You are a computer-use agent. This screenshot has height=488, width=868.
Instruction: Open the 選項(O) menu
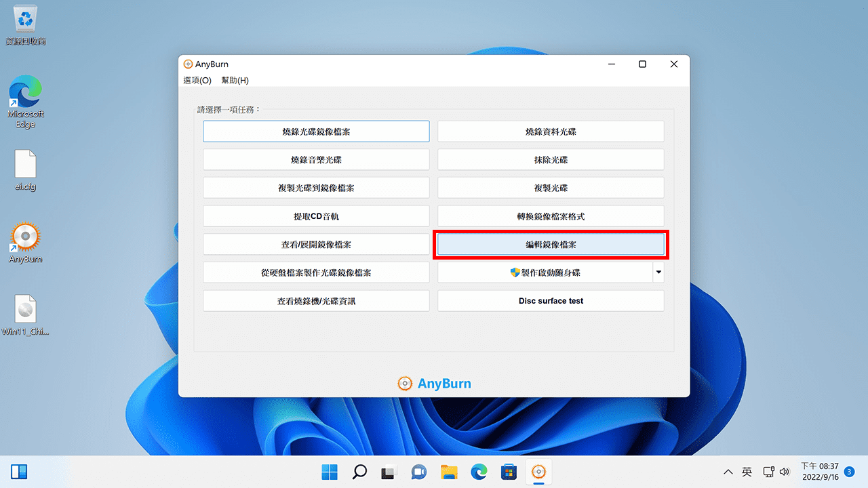tap(196, 80)
